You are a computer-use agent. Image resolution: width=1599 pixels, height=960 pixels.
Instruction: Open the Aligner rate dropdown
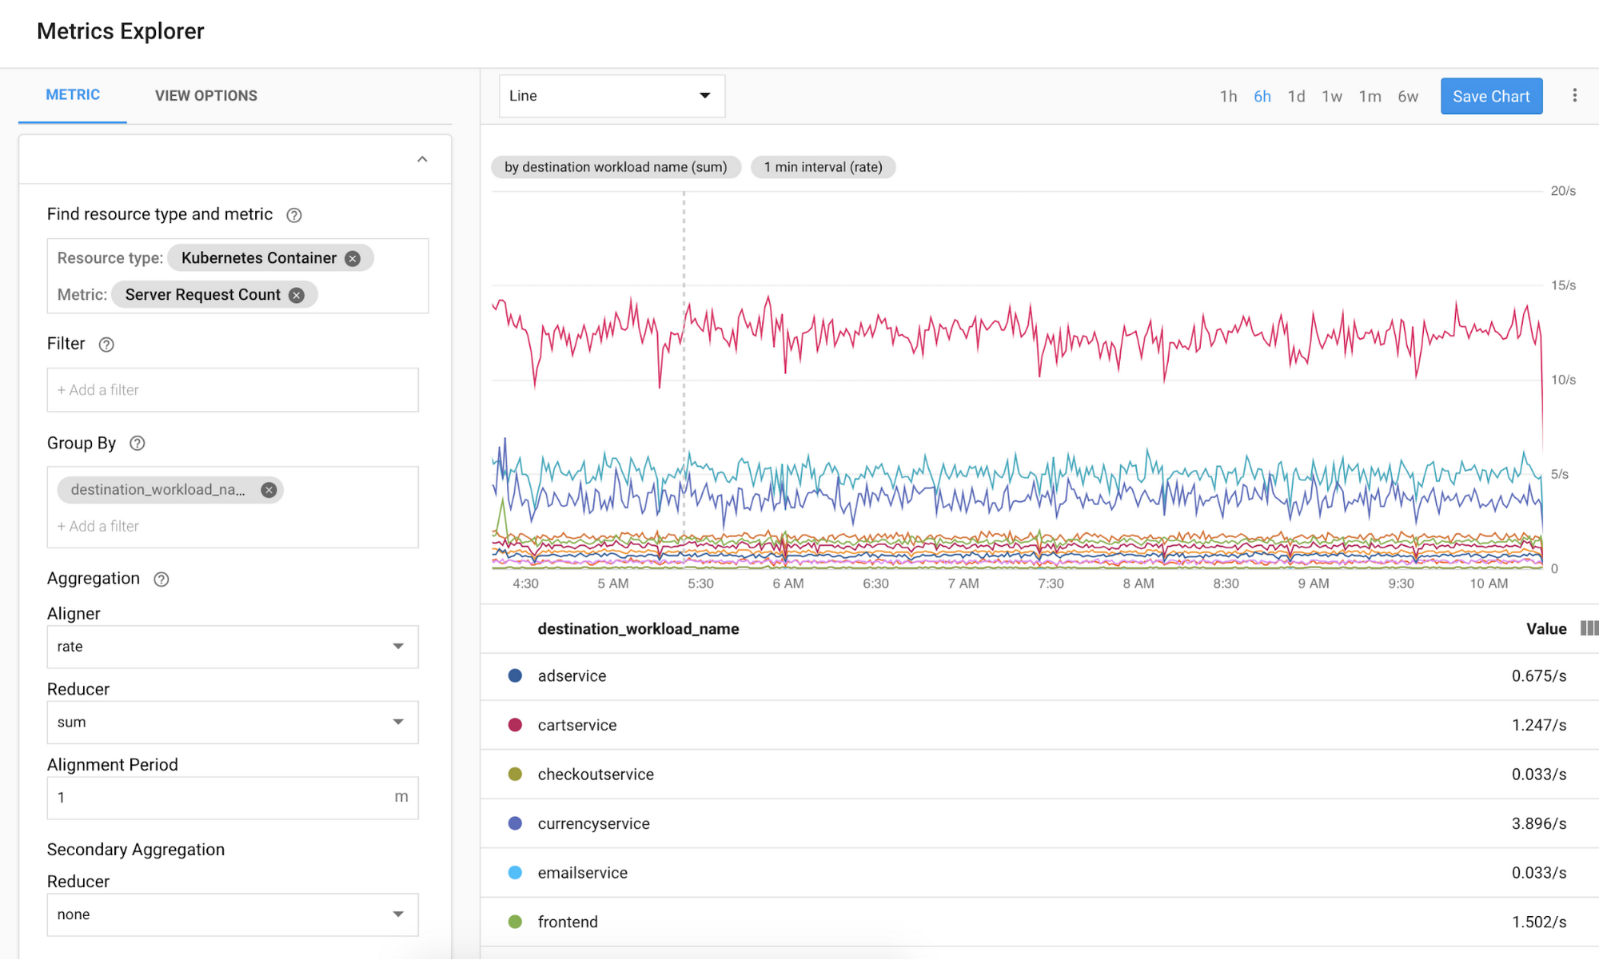[x=233, y=647]
